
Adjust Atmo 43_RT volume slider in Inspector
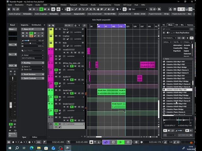coord(29,41)
